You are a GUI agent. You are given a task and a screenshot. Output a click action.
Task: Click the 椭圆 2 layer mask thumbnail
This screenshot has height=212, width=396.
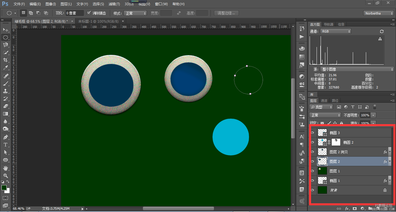click(x=336, y=142)
